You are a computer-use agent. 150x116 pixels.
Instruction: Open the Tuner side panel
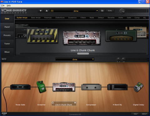[x=7, y=44]
